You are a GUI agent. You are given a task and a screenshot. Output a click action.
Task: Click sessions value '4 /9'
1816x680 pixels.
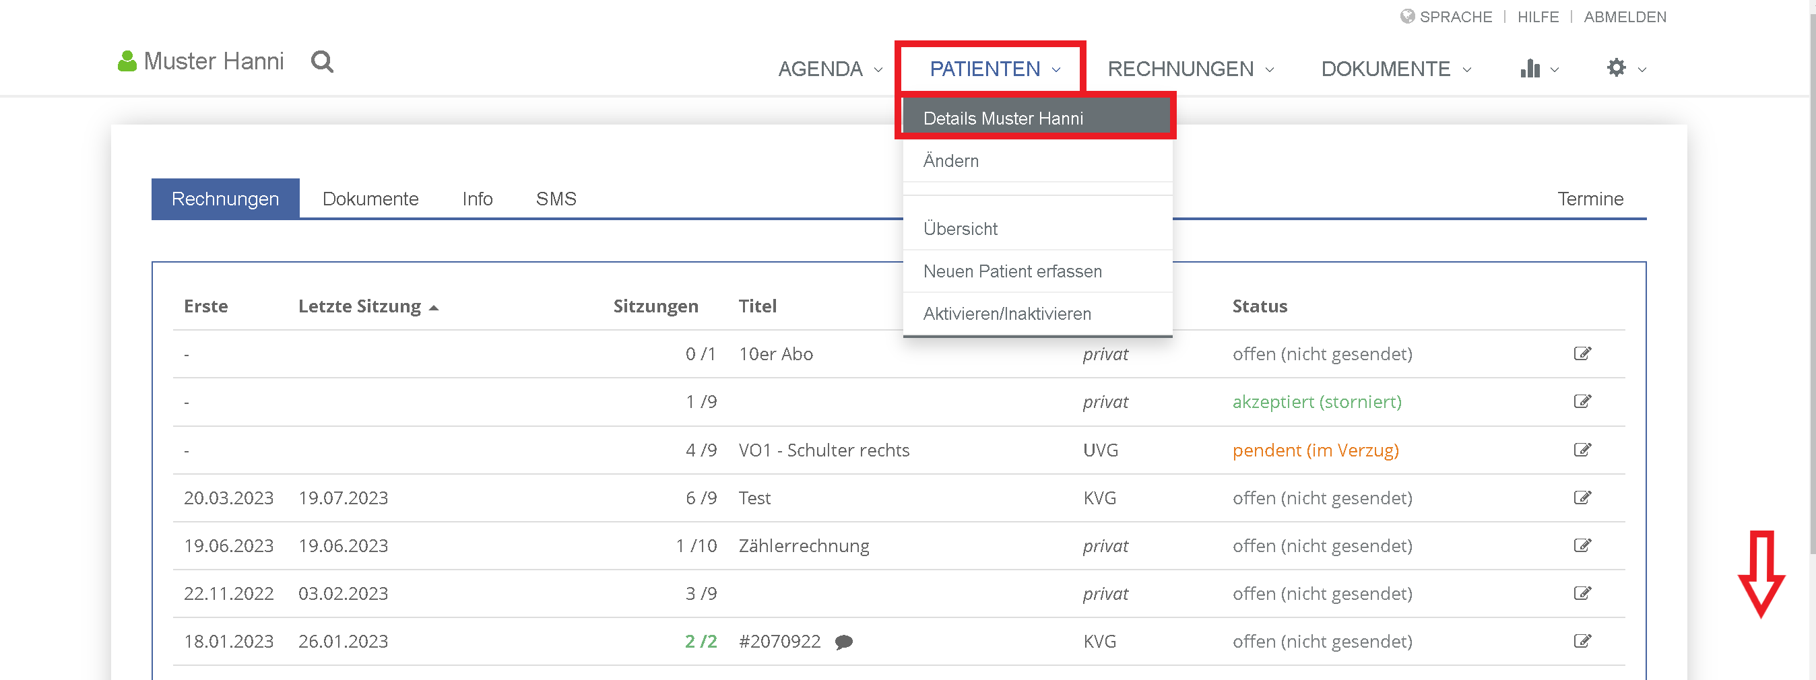[701, 450]
